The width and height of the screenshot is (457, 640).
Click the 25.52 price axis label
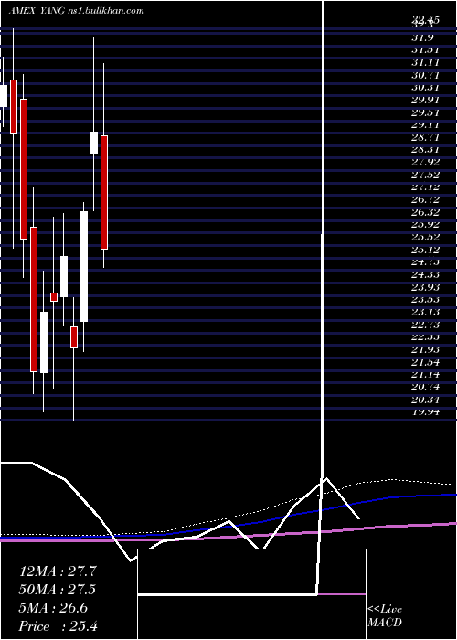(x=425, y=237)
